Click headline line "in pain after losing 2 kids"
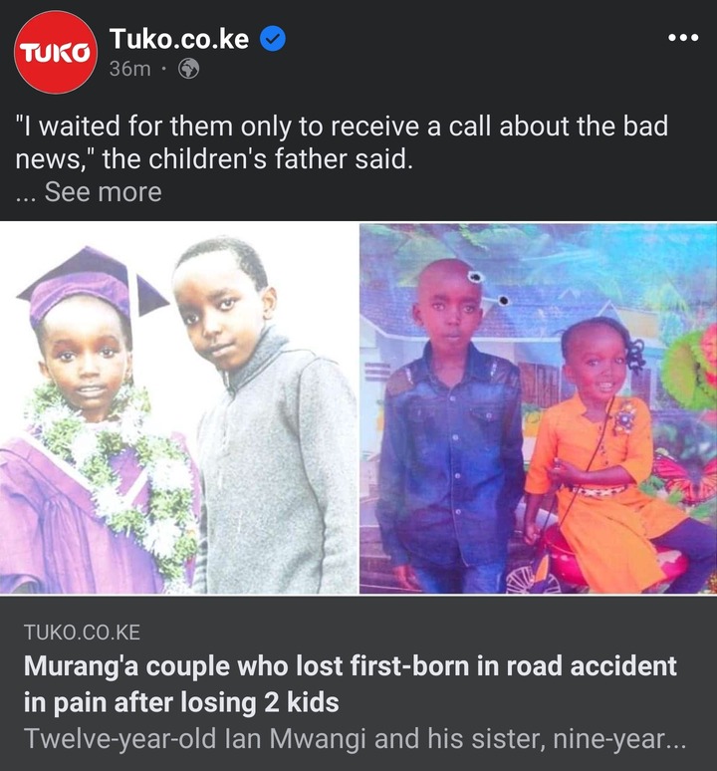 [181, 702]
